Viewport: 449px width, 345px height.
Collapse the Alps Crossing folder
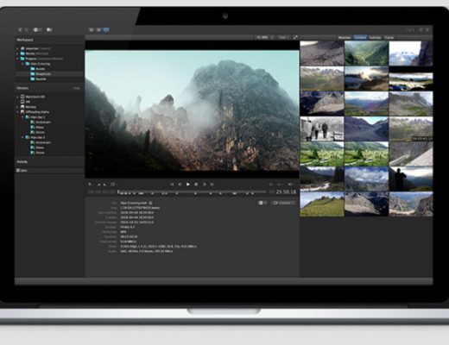[22, 64]
